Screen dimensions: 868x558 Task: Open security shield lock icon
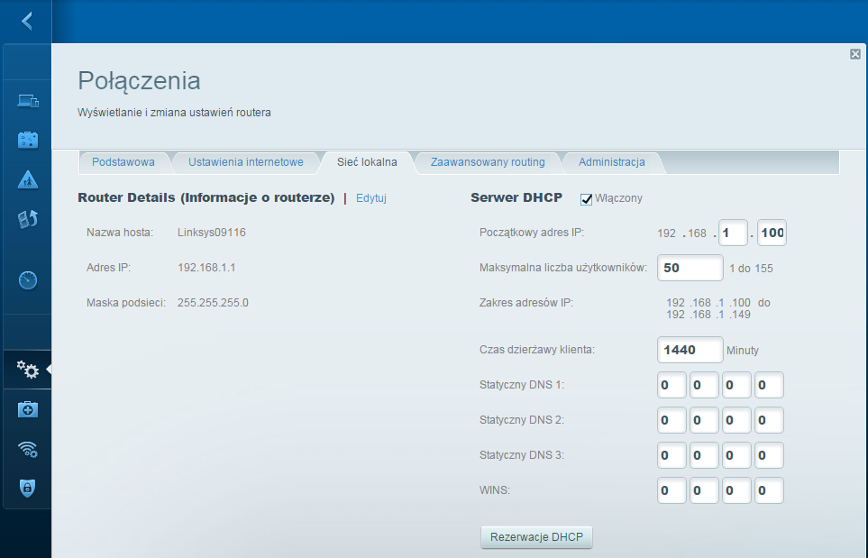28,488
